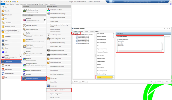Viewport: 172px width, 100px height.
Task: Click the Fields, input and output icon
Action: click(24, 71)
